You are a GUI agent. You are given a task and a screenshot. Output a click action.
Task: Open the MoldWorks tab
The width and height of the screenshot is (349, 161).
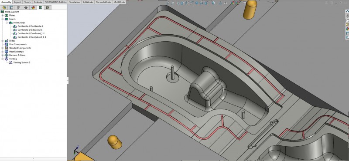[x=119, y=2]
